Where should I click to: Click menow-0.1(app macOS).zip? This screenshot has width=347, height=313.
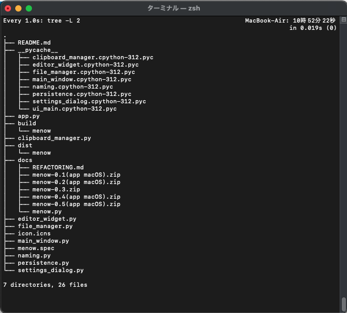coord(77,175)
